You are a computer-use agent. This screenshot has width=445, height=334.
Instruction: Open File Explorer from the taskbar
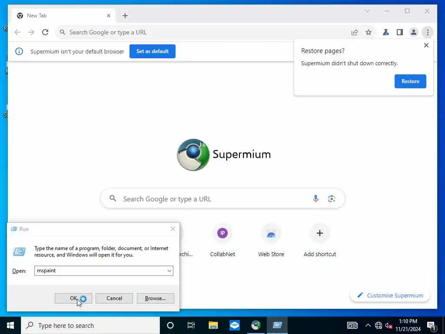(x=213, y=325)
